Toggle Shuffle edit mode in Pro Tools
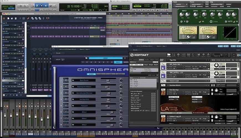This screenshot has height=138, width=241. coord(6,7)
